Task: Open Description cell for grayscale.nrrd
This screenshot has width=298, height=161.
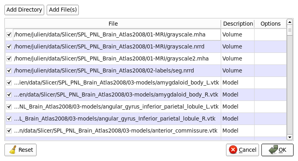Action: tap(237, 47)
